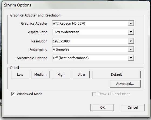
Task: Click the 4 Samples antialiasing field
Action: pos(93,49)
